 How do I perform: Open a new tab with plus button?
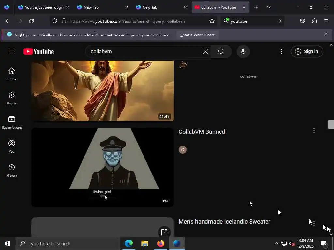[x=256, y=7]
